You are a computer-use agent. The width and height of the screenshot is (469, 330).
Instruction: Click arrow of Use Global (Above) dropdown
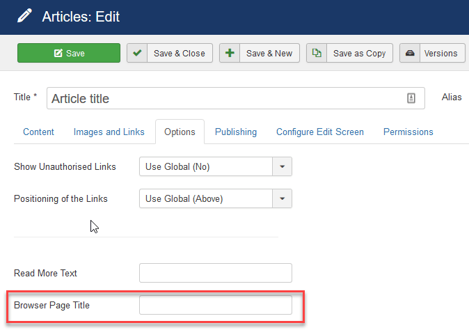pyautogui.click(x=282, y=198)
